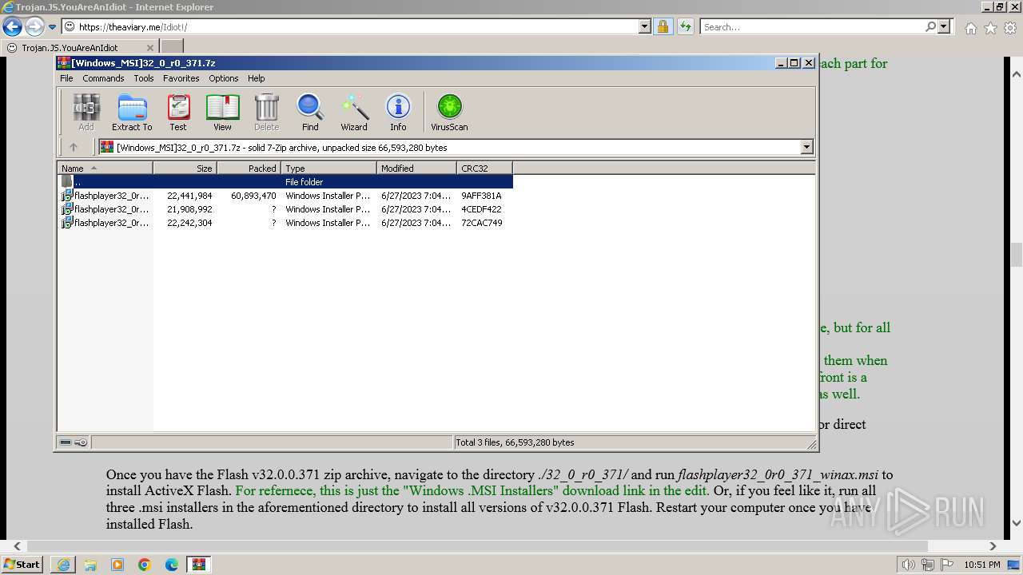
Task: Open Windows Explorer folder taskbar icon
Action: [x=90, y=565]
